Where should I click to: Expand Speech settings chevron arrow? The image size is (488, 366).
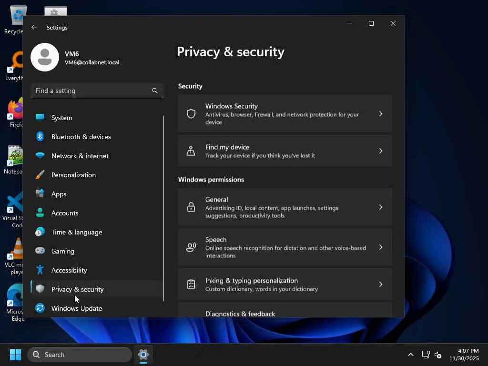pos(381,247)
